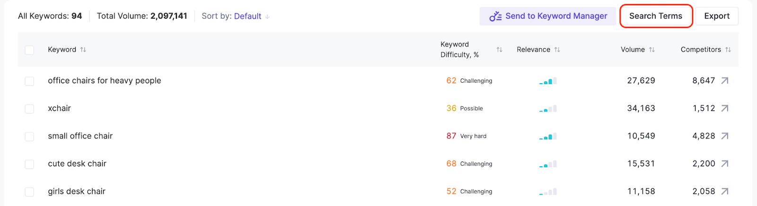
Task: Click the relevance bars for xchair
Action: 548,109
